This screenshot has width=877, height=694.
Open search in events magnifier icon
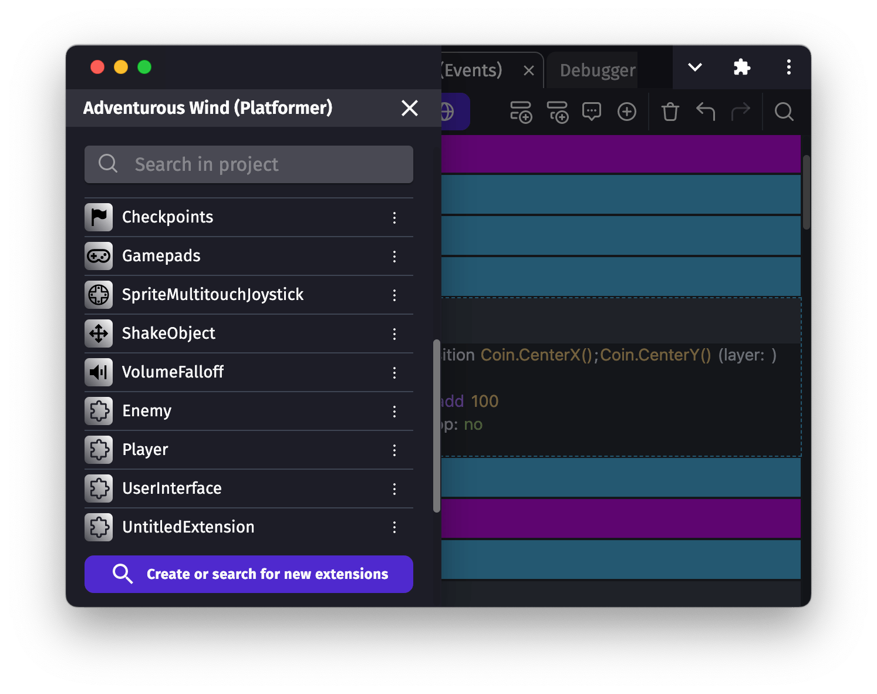click(x=784, y=112)
